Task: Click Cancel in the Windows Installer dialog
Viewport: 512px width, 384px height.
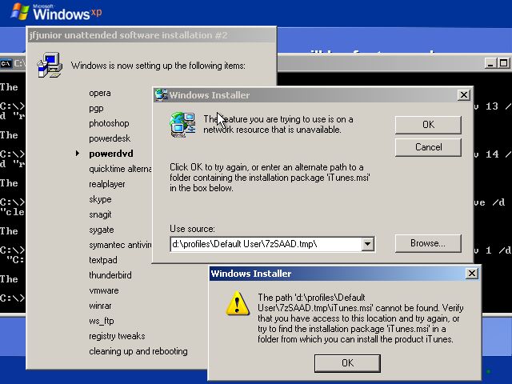Action: click(428, 147)
